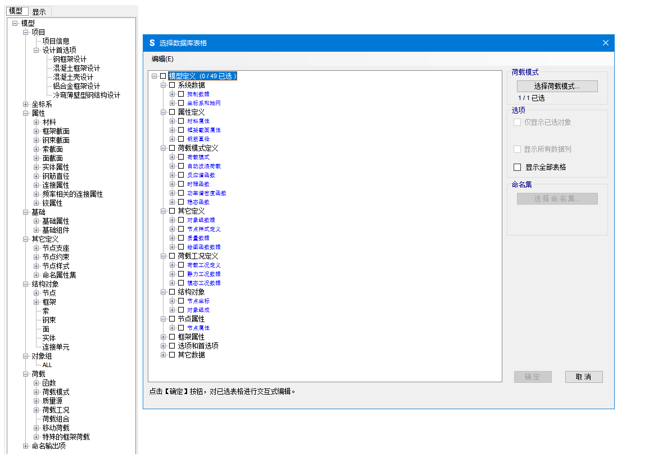Switch to the 显示 tab
This screenshot has height=457, width=649.
click(39, 11)
